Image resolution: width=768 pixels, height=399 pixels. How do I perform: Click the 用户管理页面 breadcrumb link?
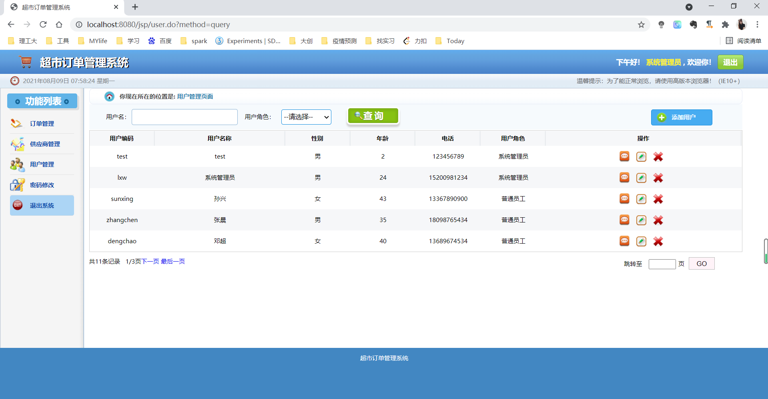195,96
